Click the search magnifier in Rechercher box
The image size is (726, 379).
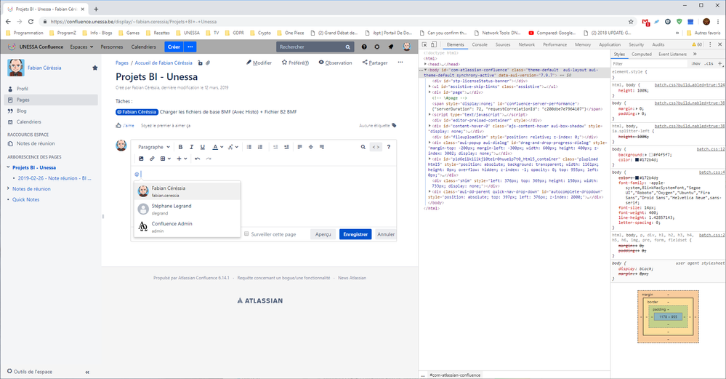347,47
